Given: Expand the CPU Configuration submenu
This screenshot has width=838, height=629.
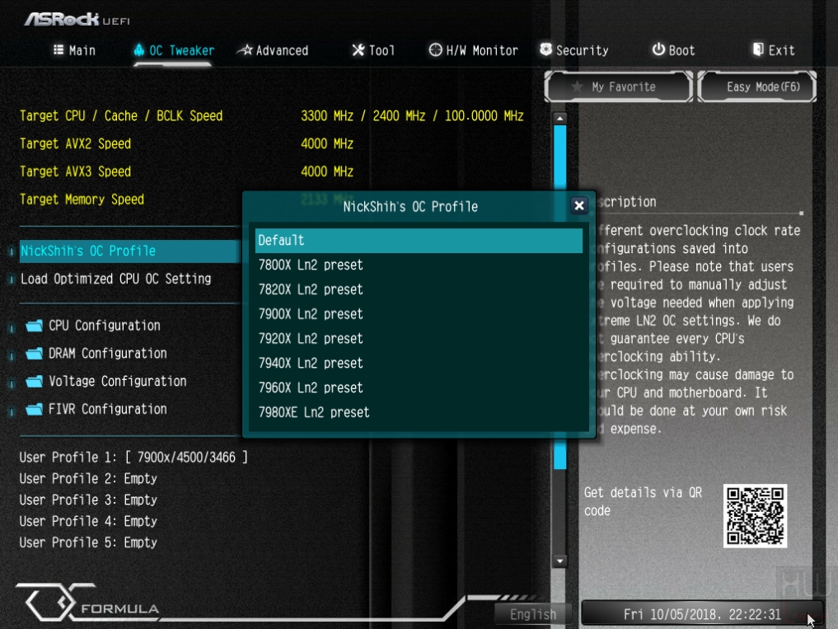Looking at the screenshot, I should (104, 325).
